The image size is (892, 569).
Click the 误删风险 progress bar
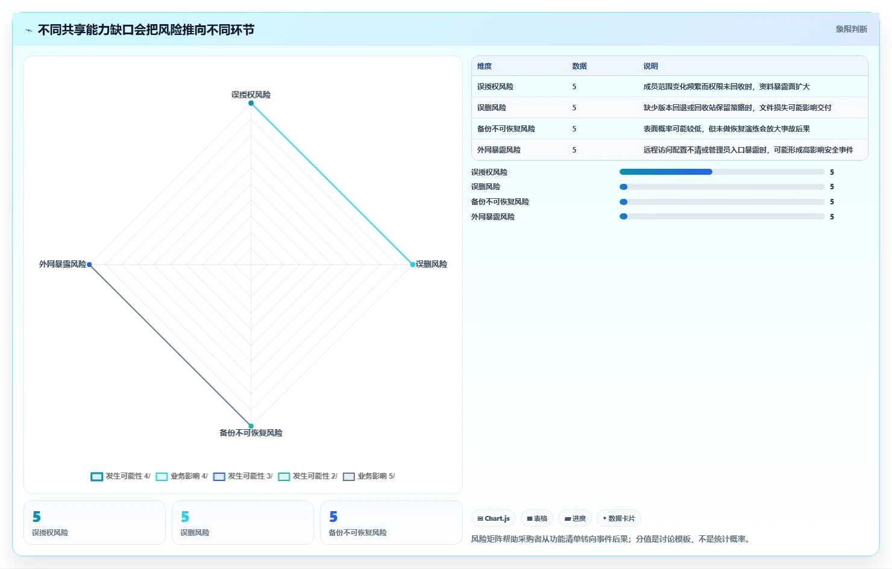[722, 187]
